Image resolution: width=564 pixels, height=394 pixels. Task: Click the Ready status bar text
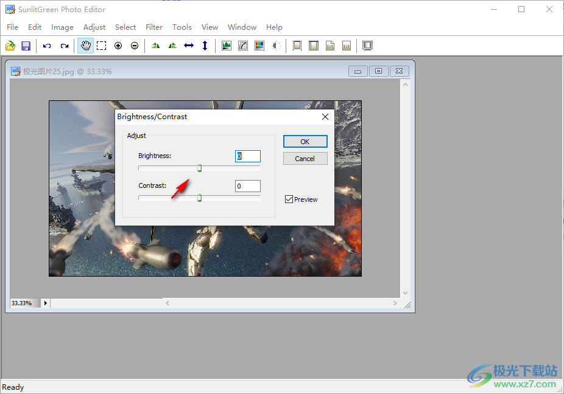click(x=13, y=387)
